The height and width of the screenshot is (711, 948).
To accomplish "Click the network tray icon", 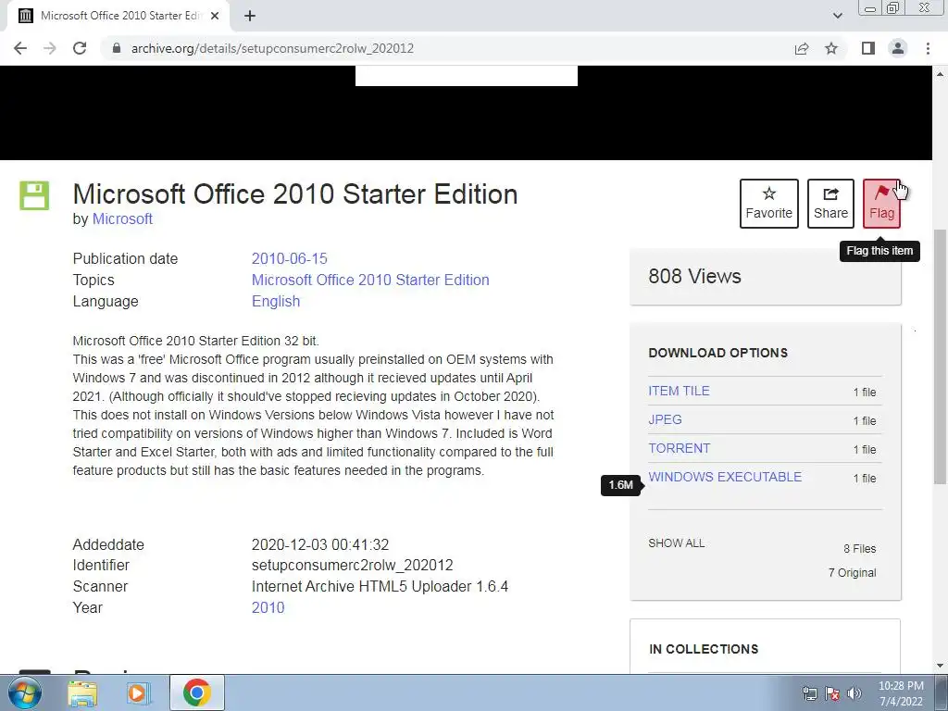I will coord(809,693).
